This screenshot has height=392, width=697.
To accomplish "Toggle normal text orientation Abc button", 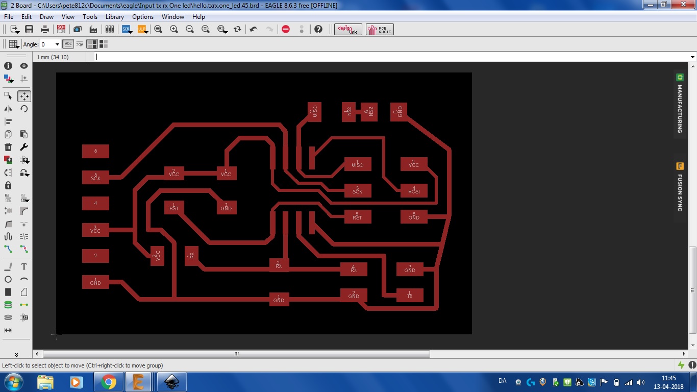I will (68, 44).
